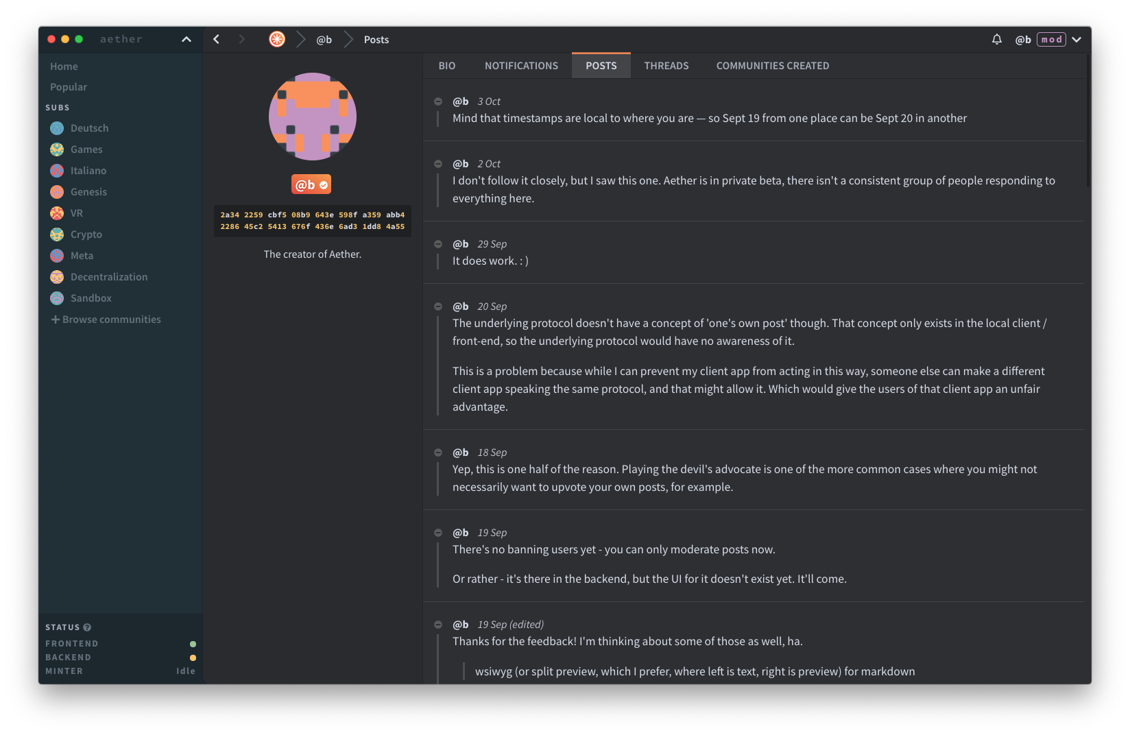Switch to the Threads tab

(x=666, y=66)
